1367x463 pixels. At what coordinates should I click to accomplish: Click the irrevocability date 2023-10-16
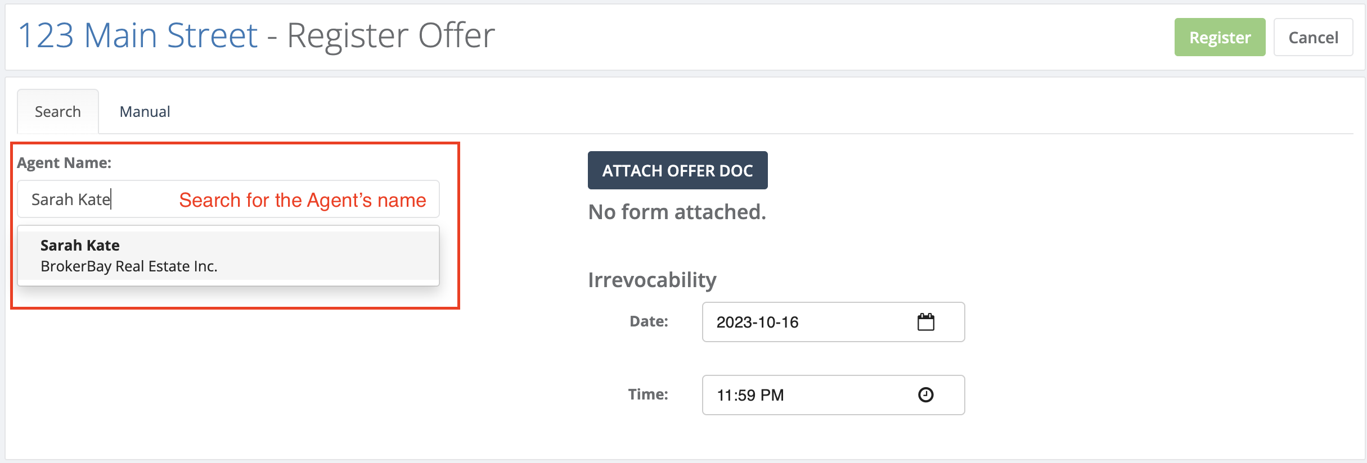[x=757, y=322]
